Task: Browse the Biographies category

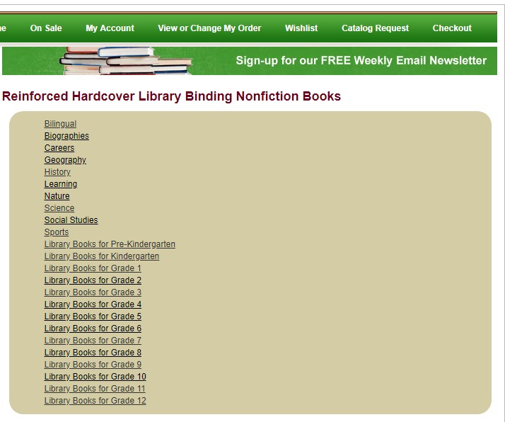Action: (66, 136)
